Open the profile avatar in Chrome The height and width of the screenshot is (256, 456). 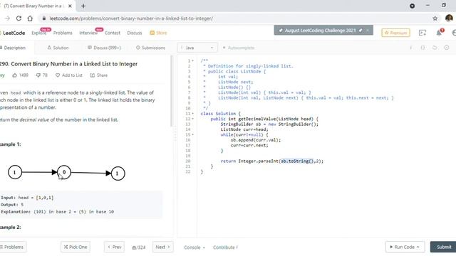pyautogui.click(x=449, y=18)
